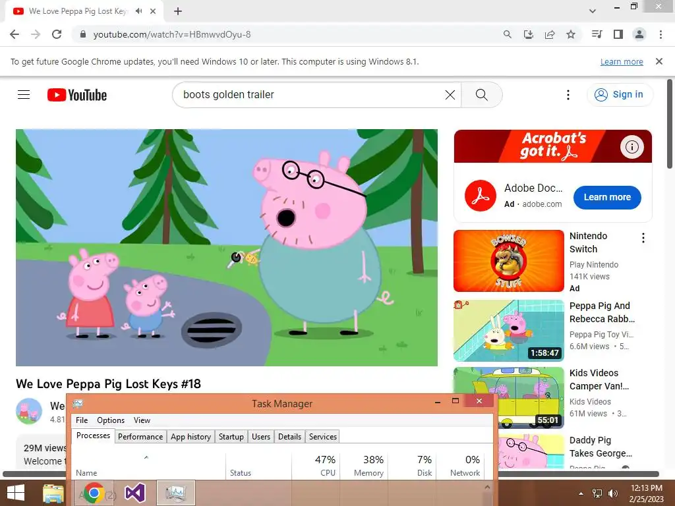Close the Peppa Pig tab
Viewport: 675px width, 506px height.
153,11
